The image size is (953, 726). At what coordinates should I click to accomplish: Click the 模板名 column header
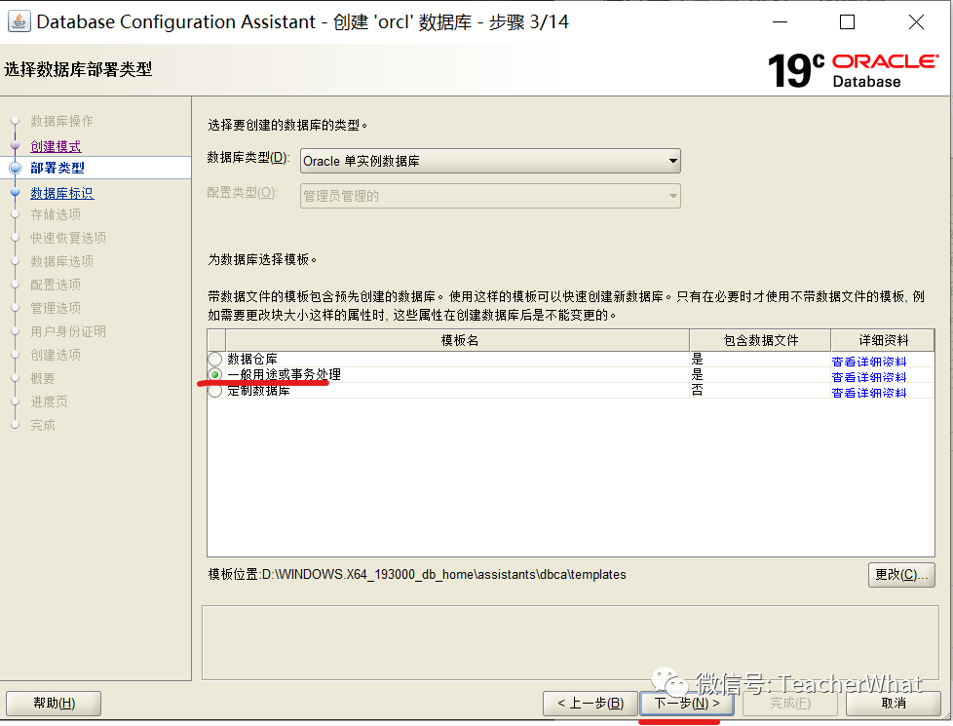click(x=458, y=340)
